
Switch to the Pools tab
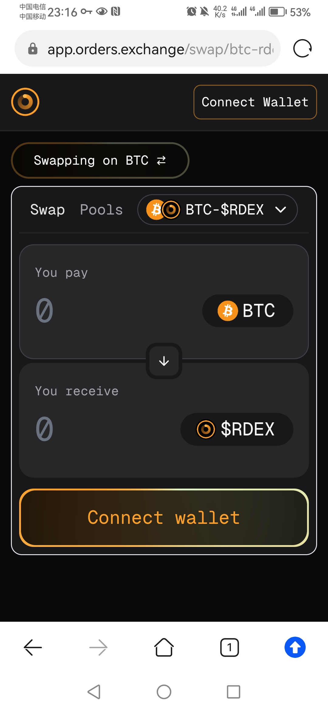tap(101, 210)
